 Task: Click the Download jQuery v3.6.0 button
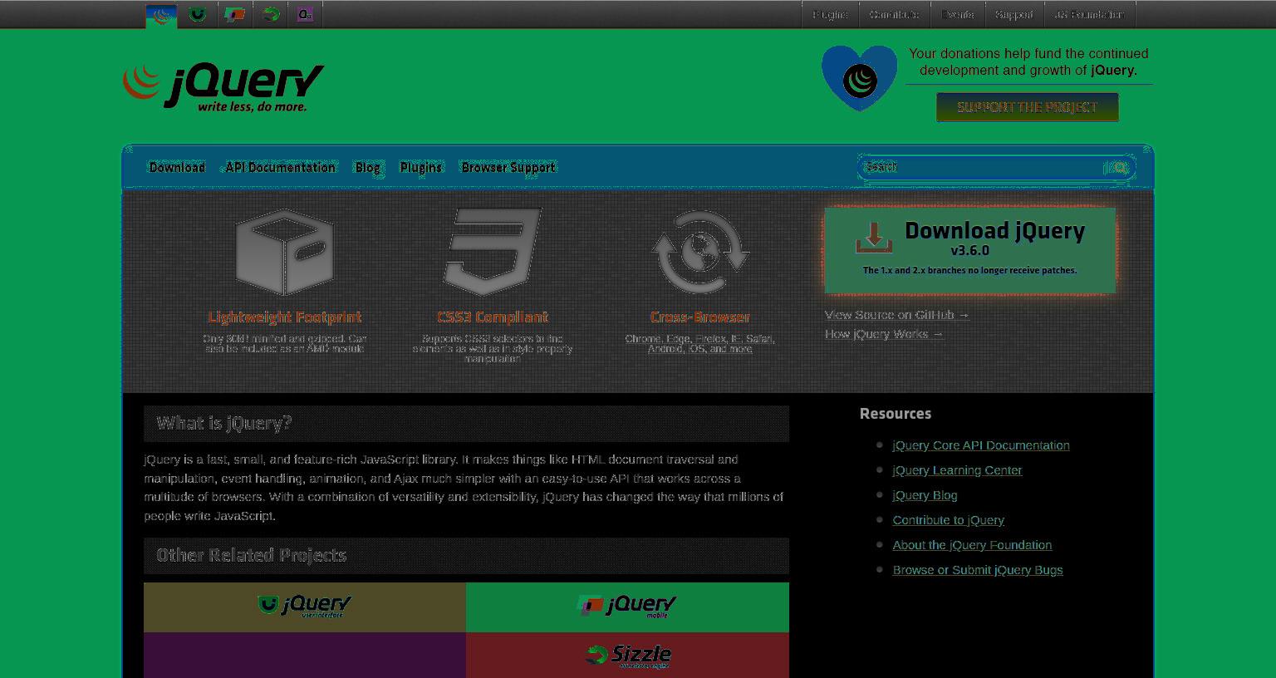pos(969,249)
